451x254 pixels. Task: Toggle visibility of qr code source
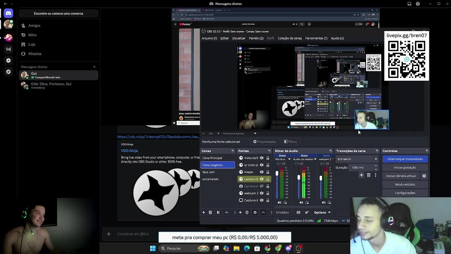pos(261,165)
